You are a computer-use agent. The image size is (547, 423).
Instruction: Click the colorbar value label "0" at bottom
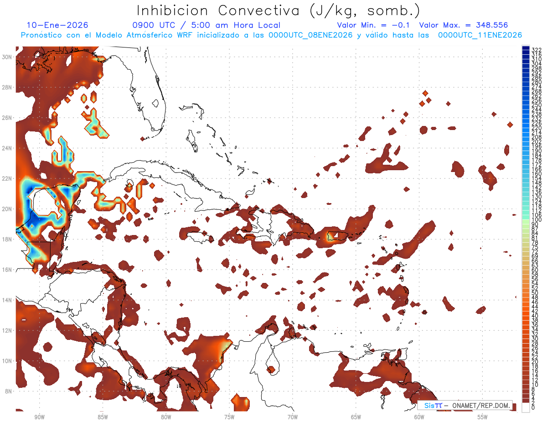coord(533,407)
